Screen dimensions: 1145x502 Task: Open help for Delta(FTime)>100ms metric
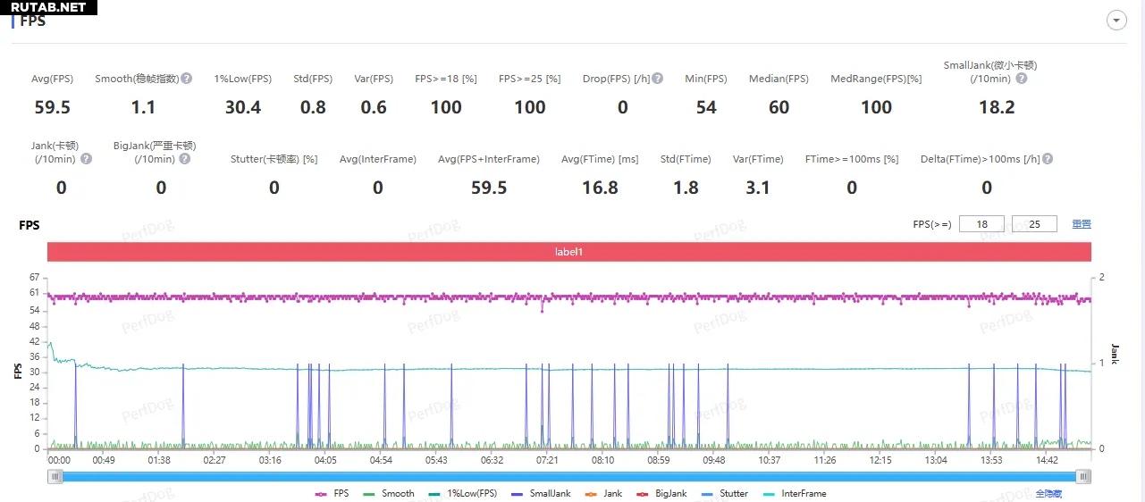[x=1047, y=159]
